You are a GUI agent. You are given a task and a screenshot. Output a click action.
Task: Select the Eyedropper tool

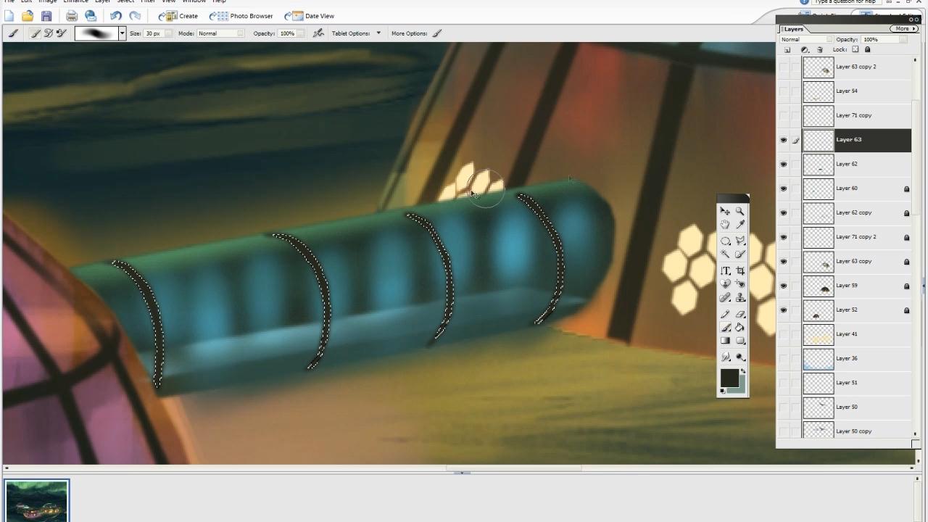tap(739, 225)
